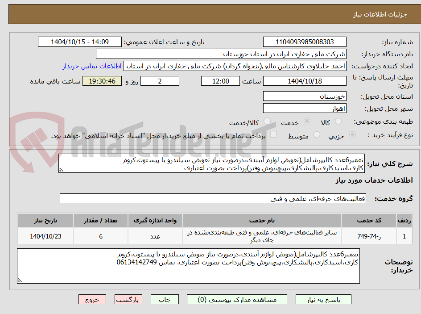Click the buyer organization name field

pos(221,54)
